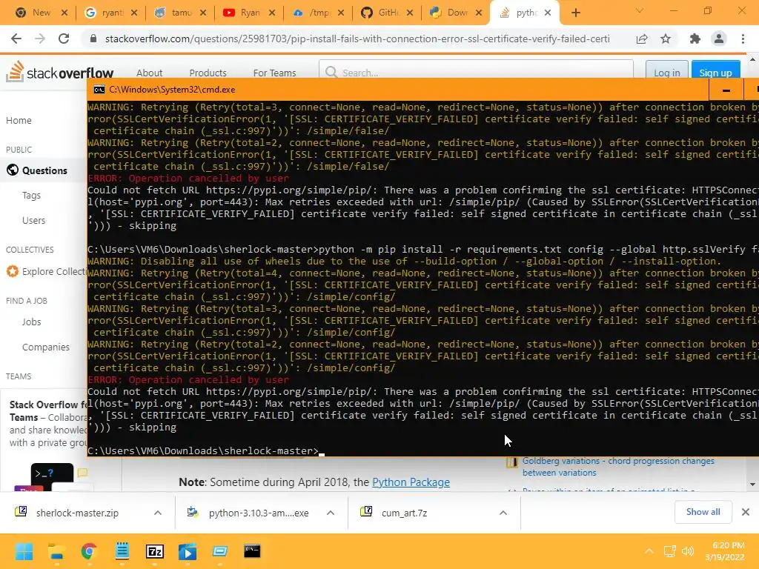Open options for cum_art.7z download
Viewport: 759px width, 569px height.
point(503,513)
